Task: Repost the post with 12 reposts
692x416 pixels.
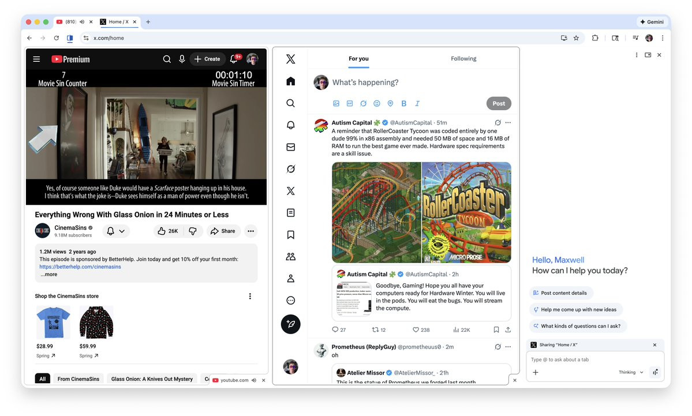Action: (x=379, y=330)
